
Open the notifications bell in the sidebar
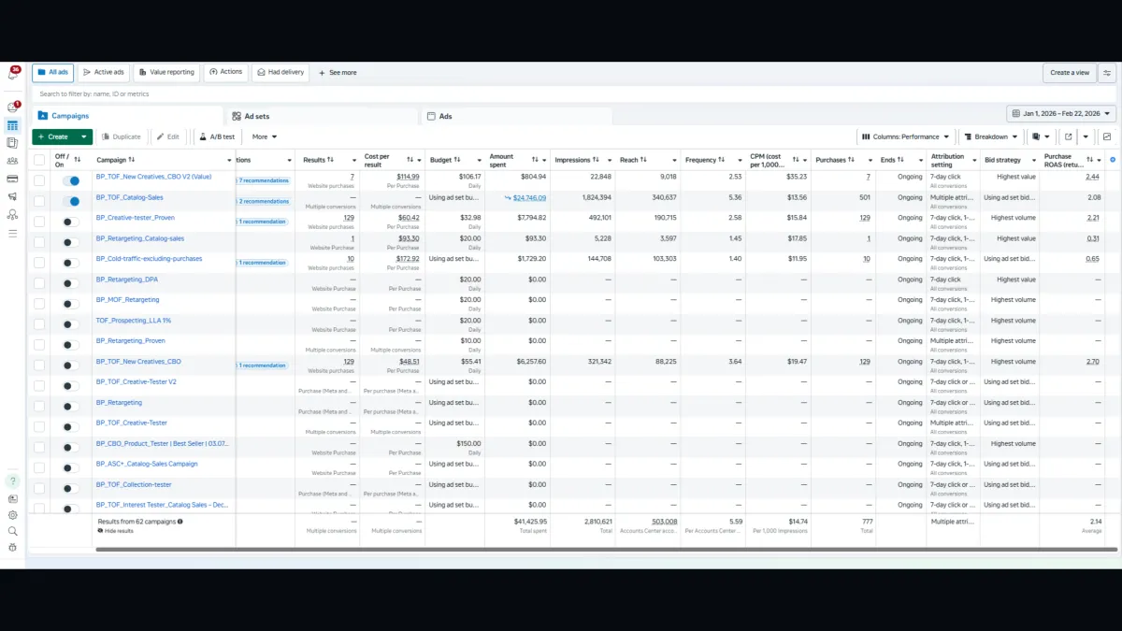pyautogui.click(x=12, y=74)
